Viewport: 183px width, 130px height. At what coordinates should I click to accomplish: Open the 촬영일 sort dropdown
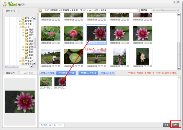[146, 10]
